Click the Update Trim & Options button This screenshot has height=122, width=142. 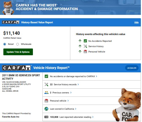click(x=18, y=52)
